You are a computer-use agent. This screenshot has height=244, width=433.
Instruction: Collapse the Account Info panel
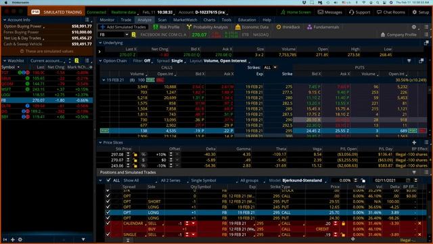(5, 20)
